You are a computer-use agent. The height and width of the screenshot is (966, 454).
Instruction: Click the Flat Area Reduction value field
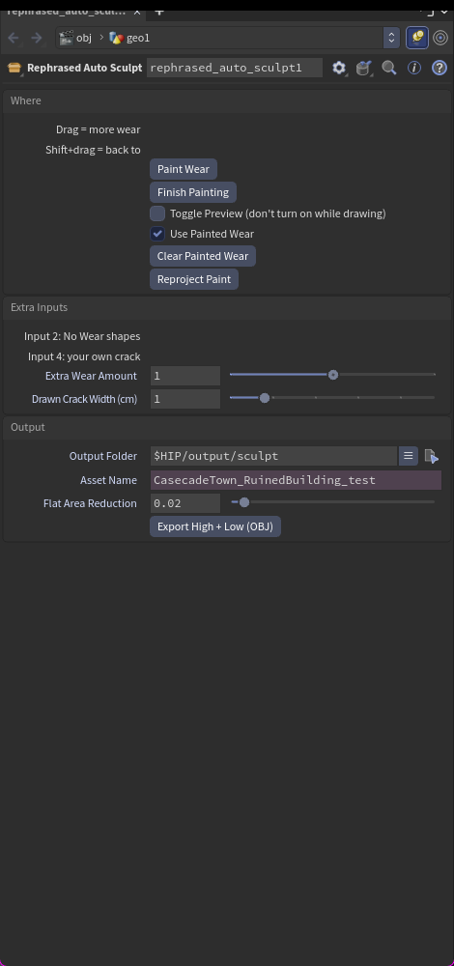pos(184,503)
